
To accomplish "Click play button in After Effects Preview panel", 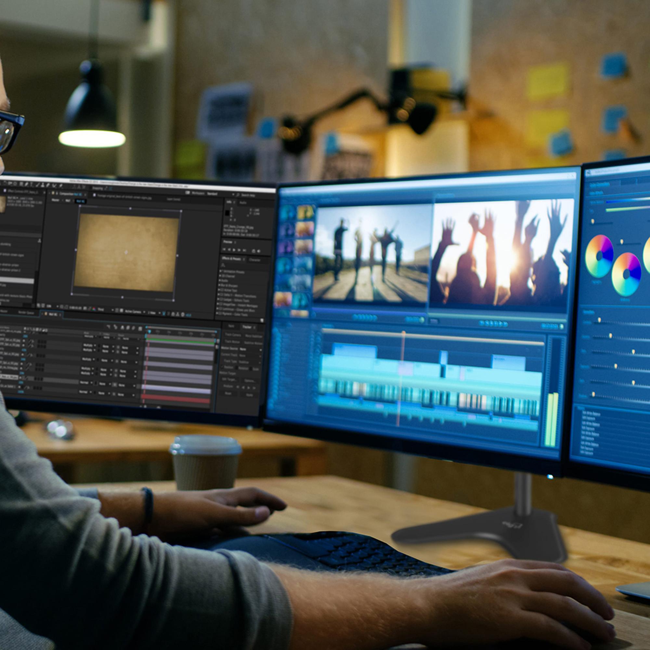I will [x=234, y=250].
